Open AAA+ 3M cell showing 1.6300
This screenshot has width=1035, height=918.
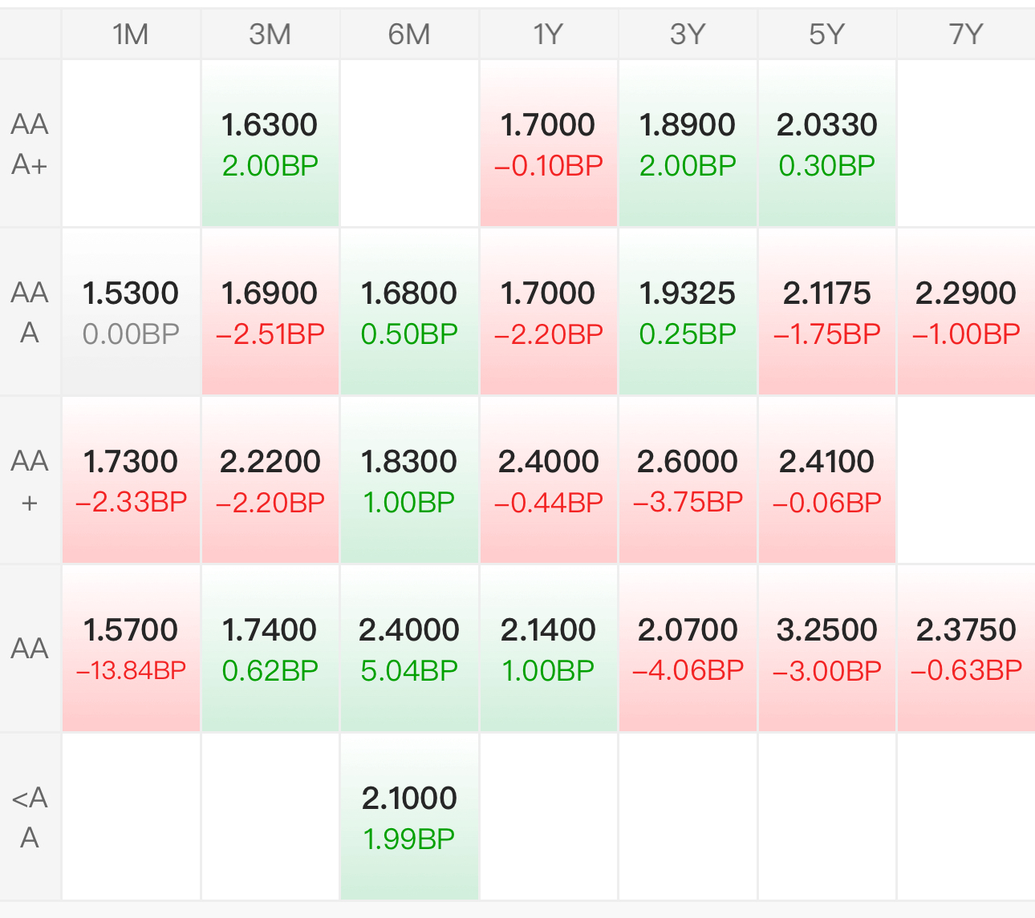coord(270,144)
